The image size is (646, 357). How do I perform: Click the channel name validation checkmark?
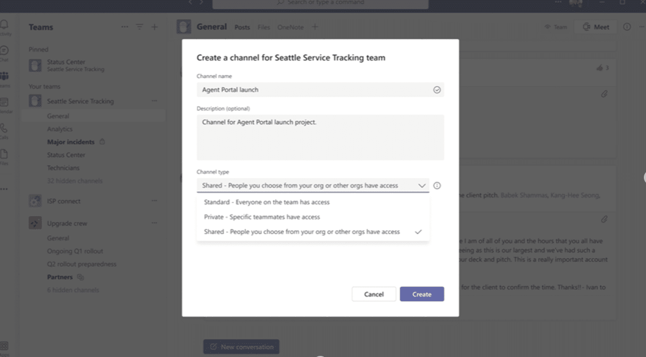click(437, 90)
